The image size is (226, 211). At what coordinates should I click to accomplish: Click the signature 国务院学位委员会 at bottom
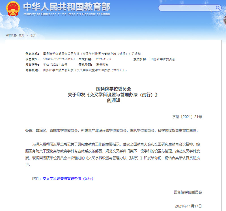188,192
